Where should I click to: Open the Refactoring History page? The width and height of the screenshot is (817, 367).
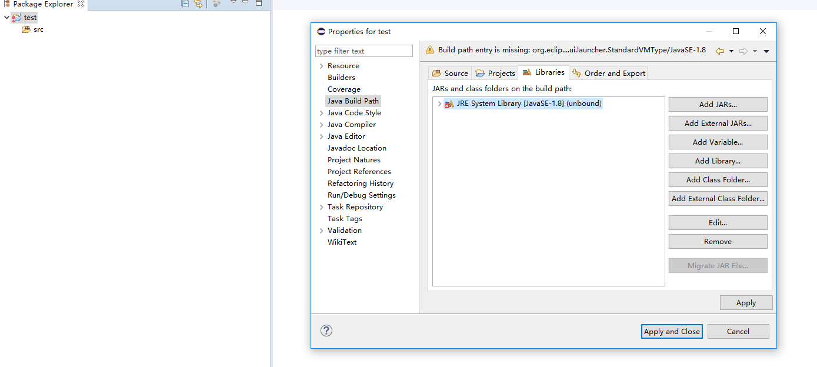click(x=360, y=183)
